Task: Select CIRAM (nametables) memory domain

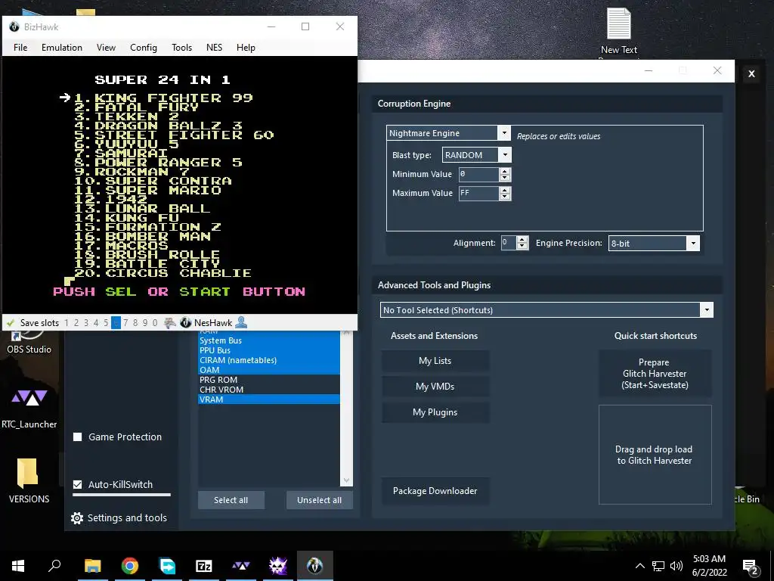Action: tap(269, 360)
